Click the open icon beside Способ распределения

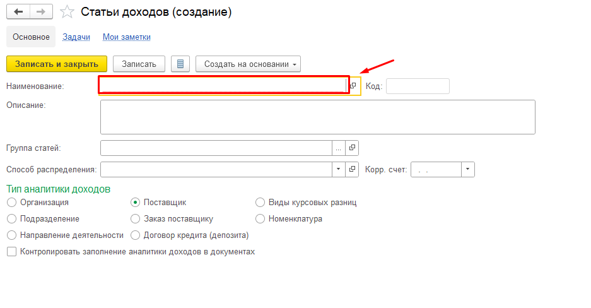click(352, 169)
